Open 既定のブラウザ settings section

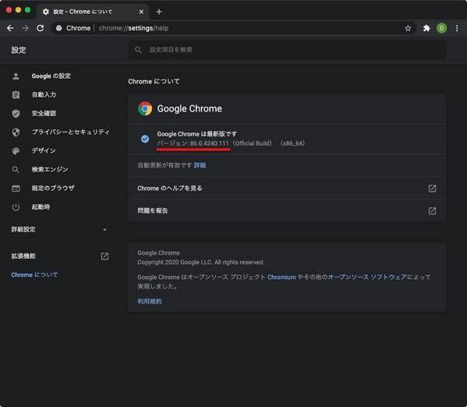[53, 188]
